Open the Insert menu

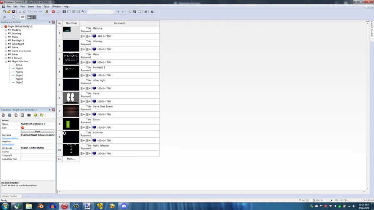pyautogui.click(x=31, y=7)
